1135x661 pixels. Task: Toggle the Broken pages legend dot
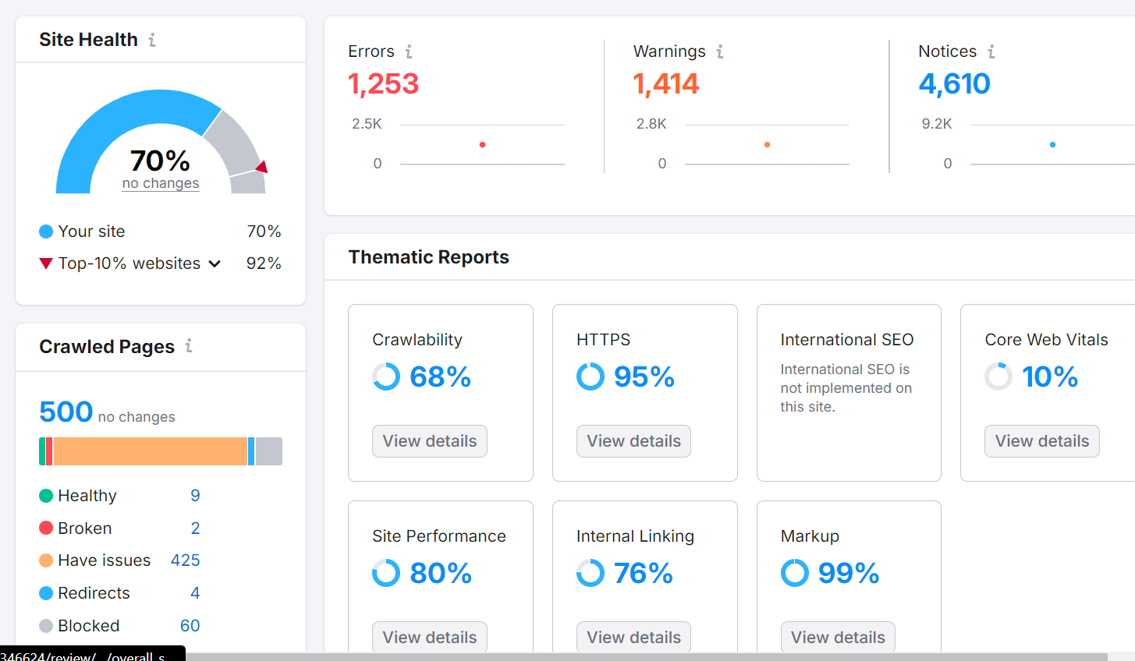pos(46,528)
